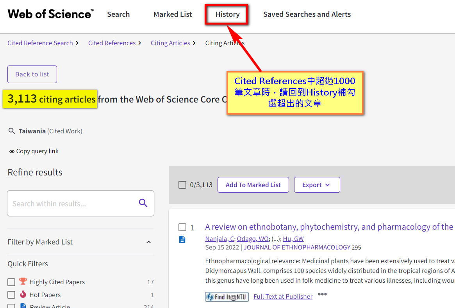This screenshot has height=308, width=455.
Task: Click the Back to list button
Action: coord(32,74)
